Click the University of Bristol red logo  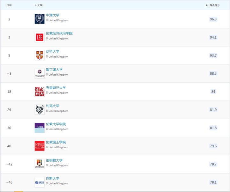tap(40, 92)
